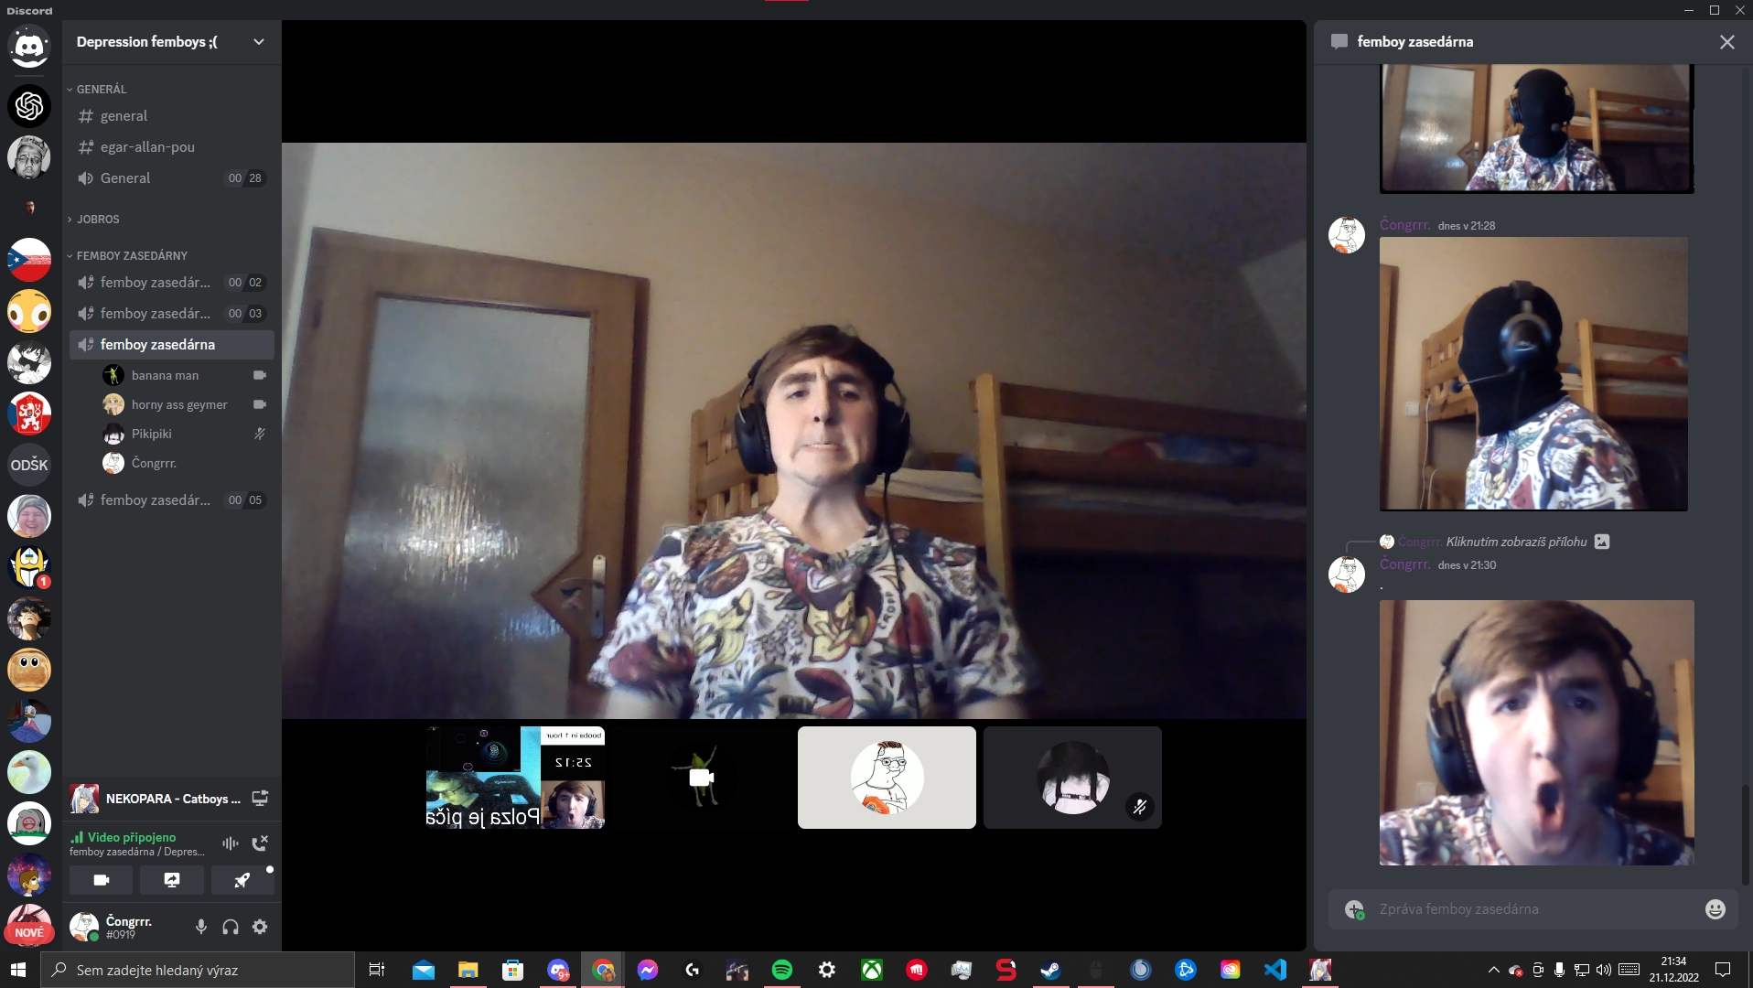This screenshot has width=1753, height=988.
Task: Add an attachment to the message
Action: (1354, 908)
